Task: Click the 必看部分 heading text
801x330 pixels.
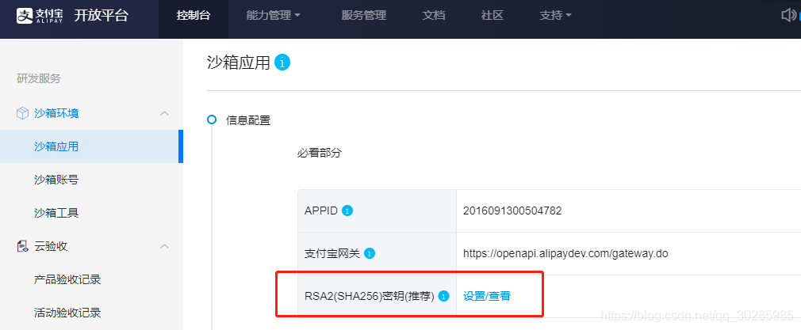Action: [x=319, y=153]
